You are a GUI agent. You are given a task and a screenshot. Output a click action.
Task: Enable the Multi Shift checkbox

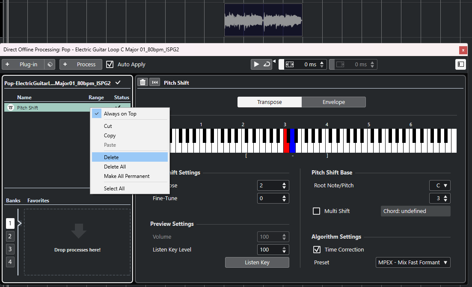317,211
